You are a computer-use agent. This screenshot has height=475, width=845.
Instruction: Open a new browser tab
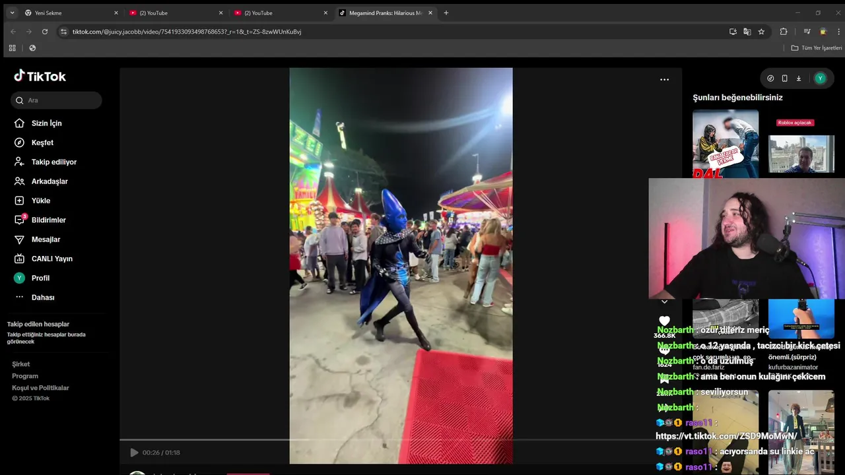446,13
